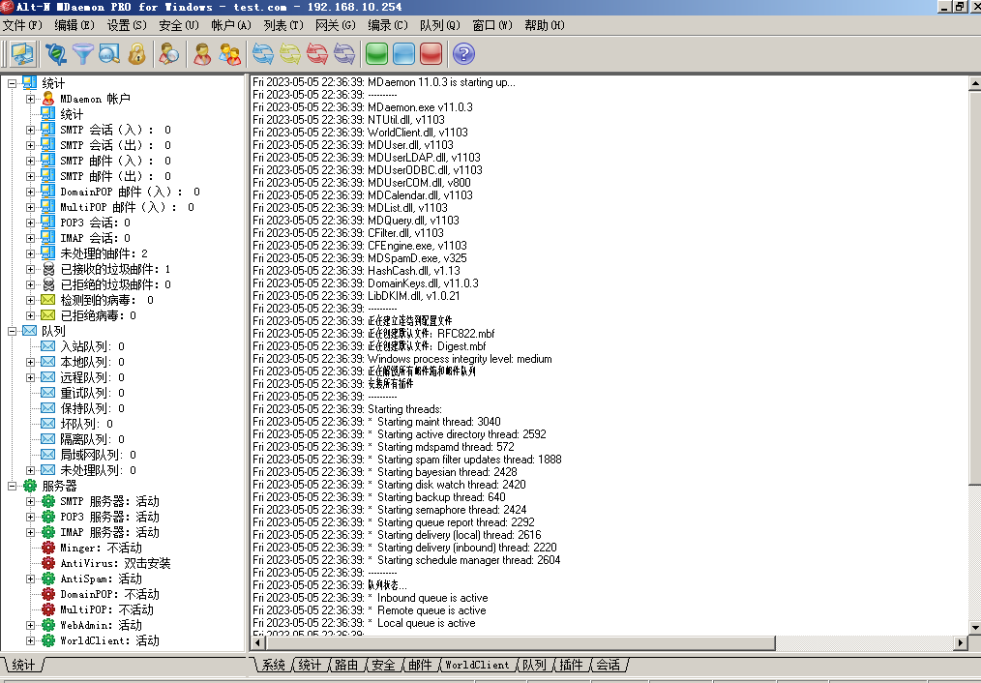Click the log pane's scroll-down arrow
This screenshot has width=981, height=683.
click(x=975, y=627)
